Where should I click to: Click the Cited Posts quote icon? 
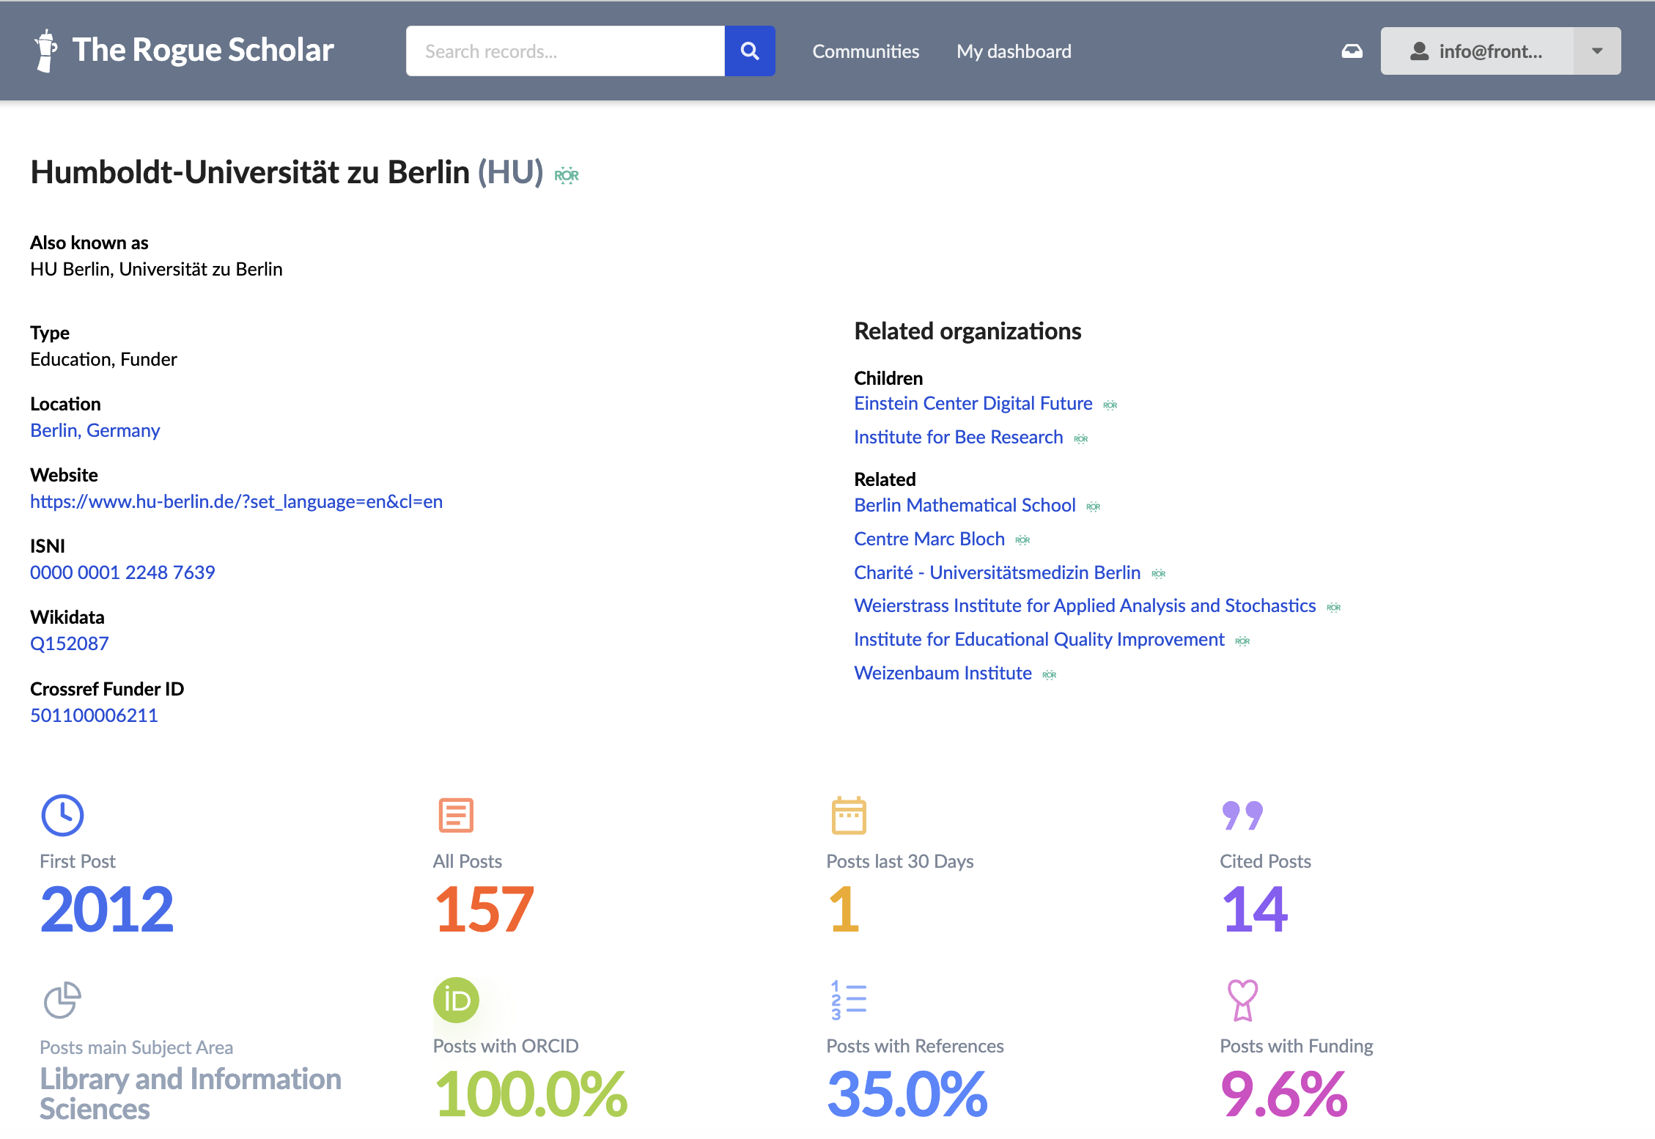1242,815
